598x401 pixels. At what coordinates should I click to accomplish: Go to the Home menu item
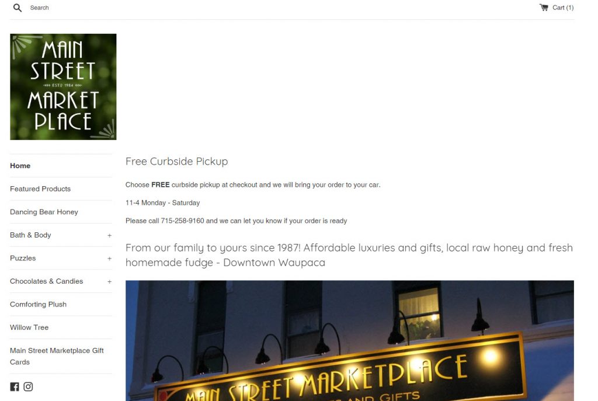[20, 166]
